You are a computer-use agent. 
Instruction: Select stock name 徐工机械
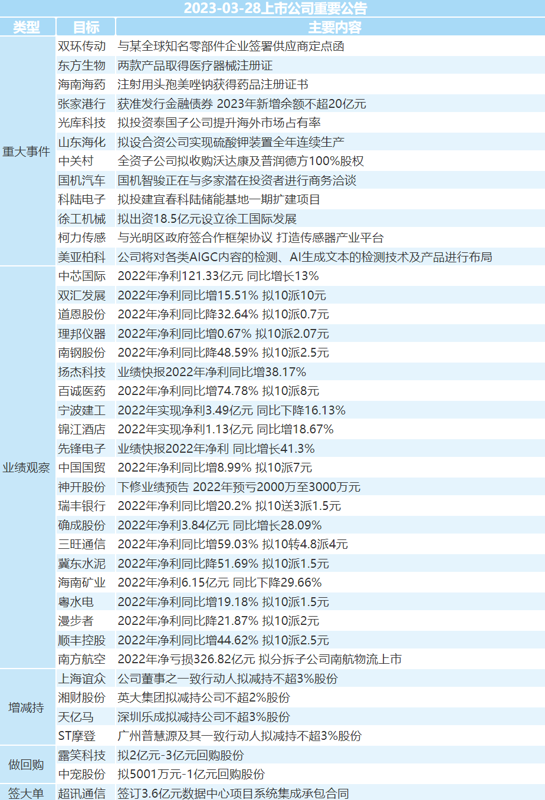(x=82, y=219)
